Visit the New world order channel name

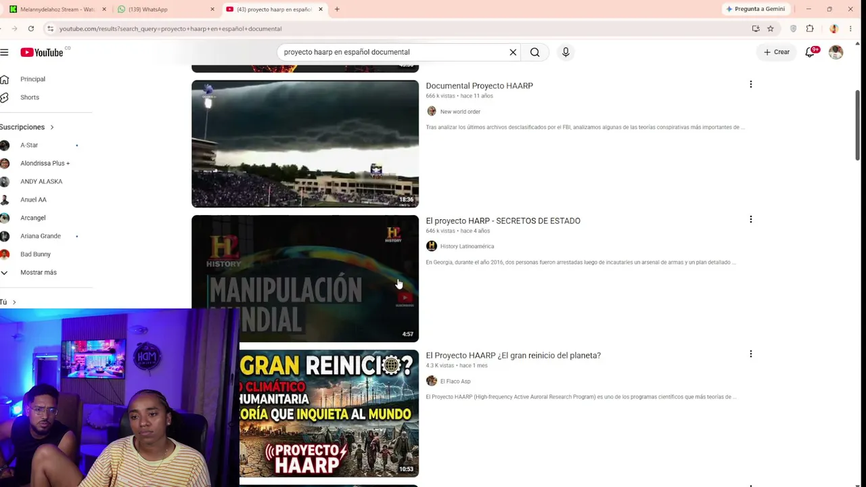460,112
